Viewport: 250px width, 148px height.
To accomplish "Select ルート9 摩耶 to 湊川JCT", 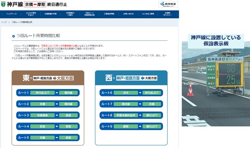I will point(131,126).
